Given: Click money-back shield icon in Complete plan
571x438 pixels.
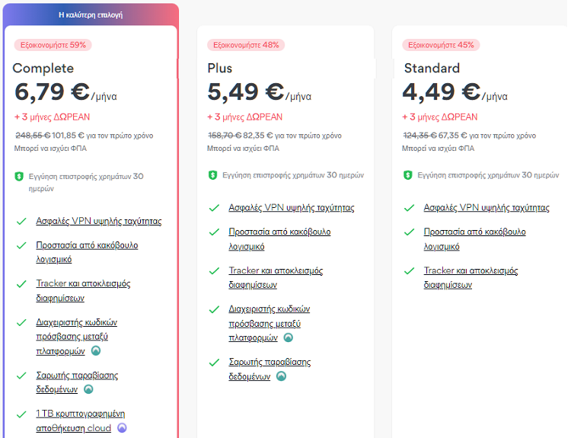Looking at the screenshot, I should [x=19, y=177].
